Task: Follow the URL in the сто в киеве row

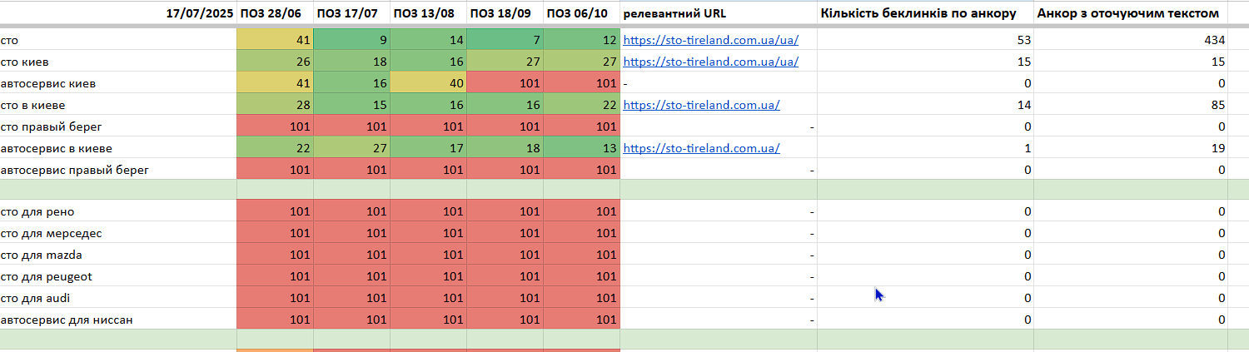Action: (x=701, y=105)
